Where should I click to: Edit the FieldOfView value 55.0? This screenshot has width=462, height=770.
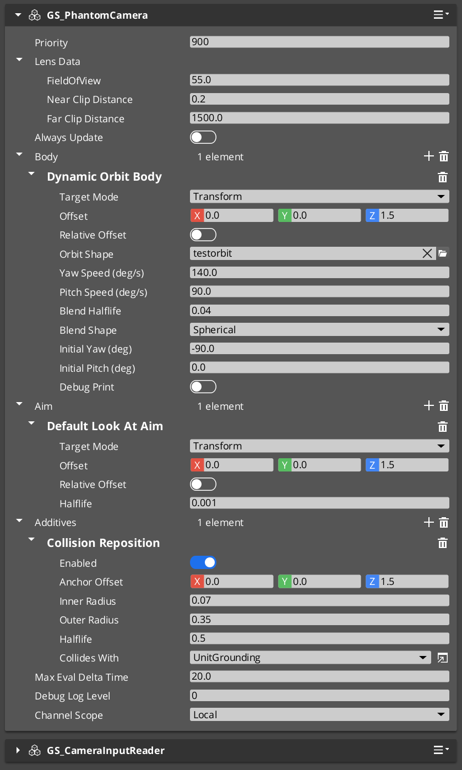click(319, 80)
